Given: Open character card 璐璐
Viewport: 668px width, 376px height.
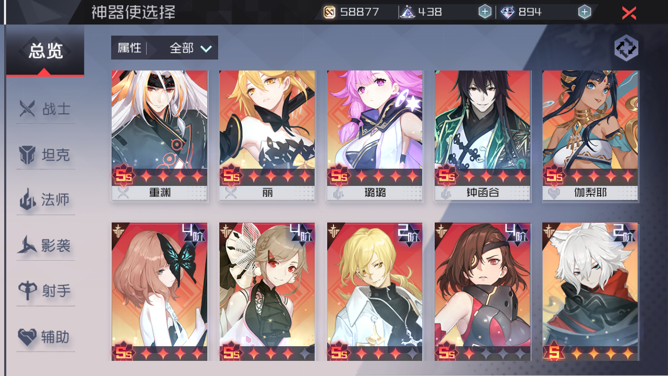Looking at the screenshot, I should point(375,136).
